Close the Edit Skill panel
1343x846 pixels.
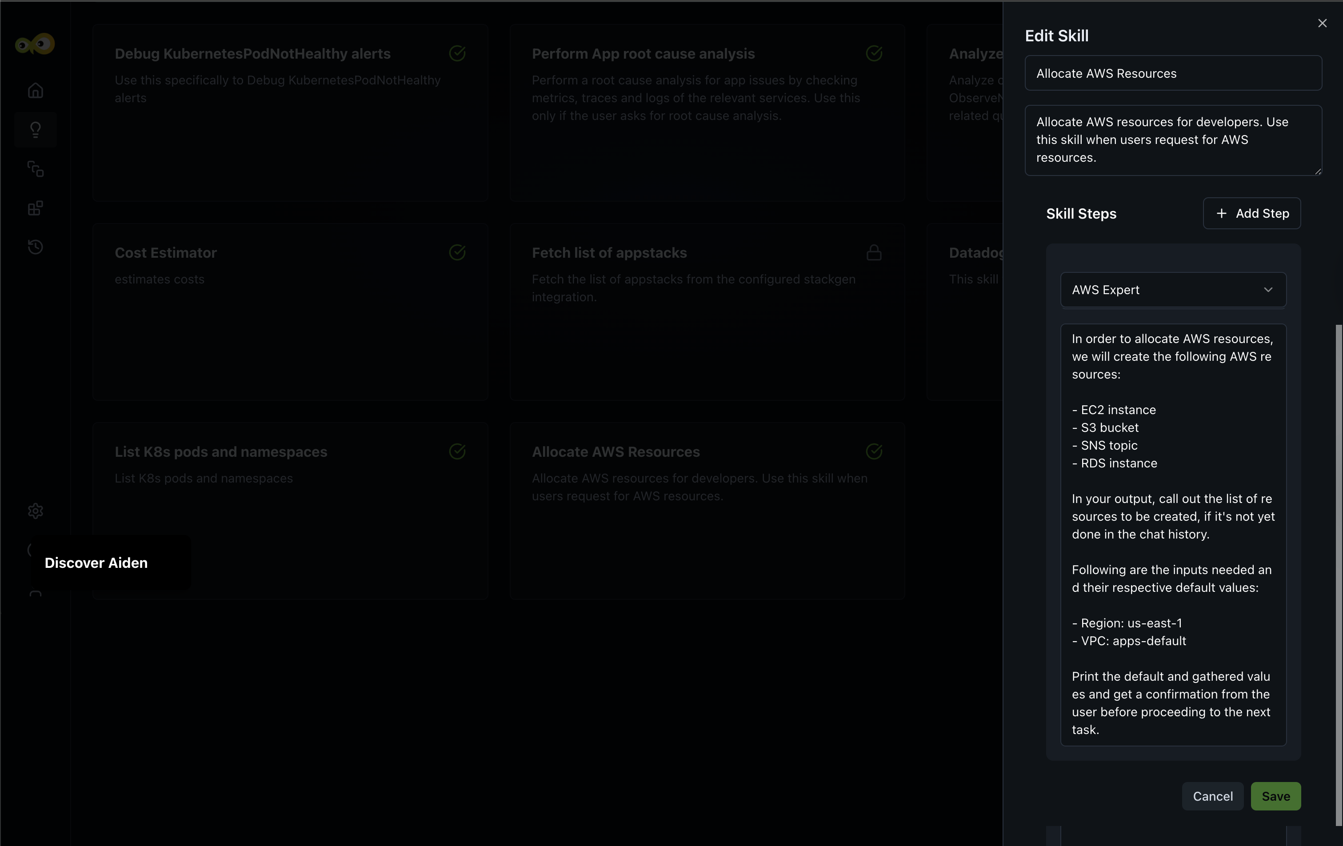tap(1322, 24)
